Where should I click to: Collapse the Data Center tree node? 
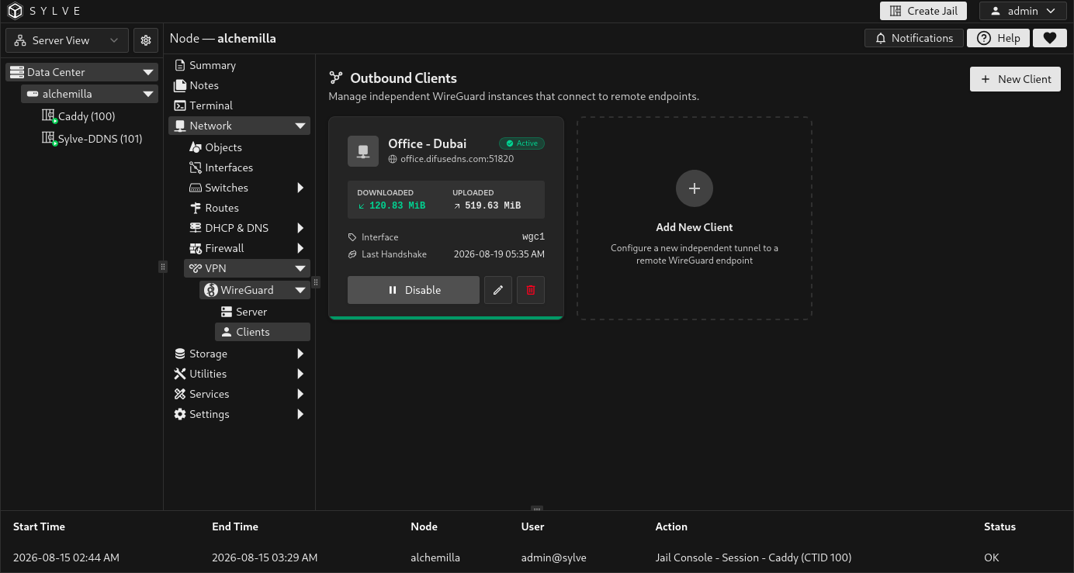148,72
